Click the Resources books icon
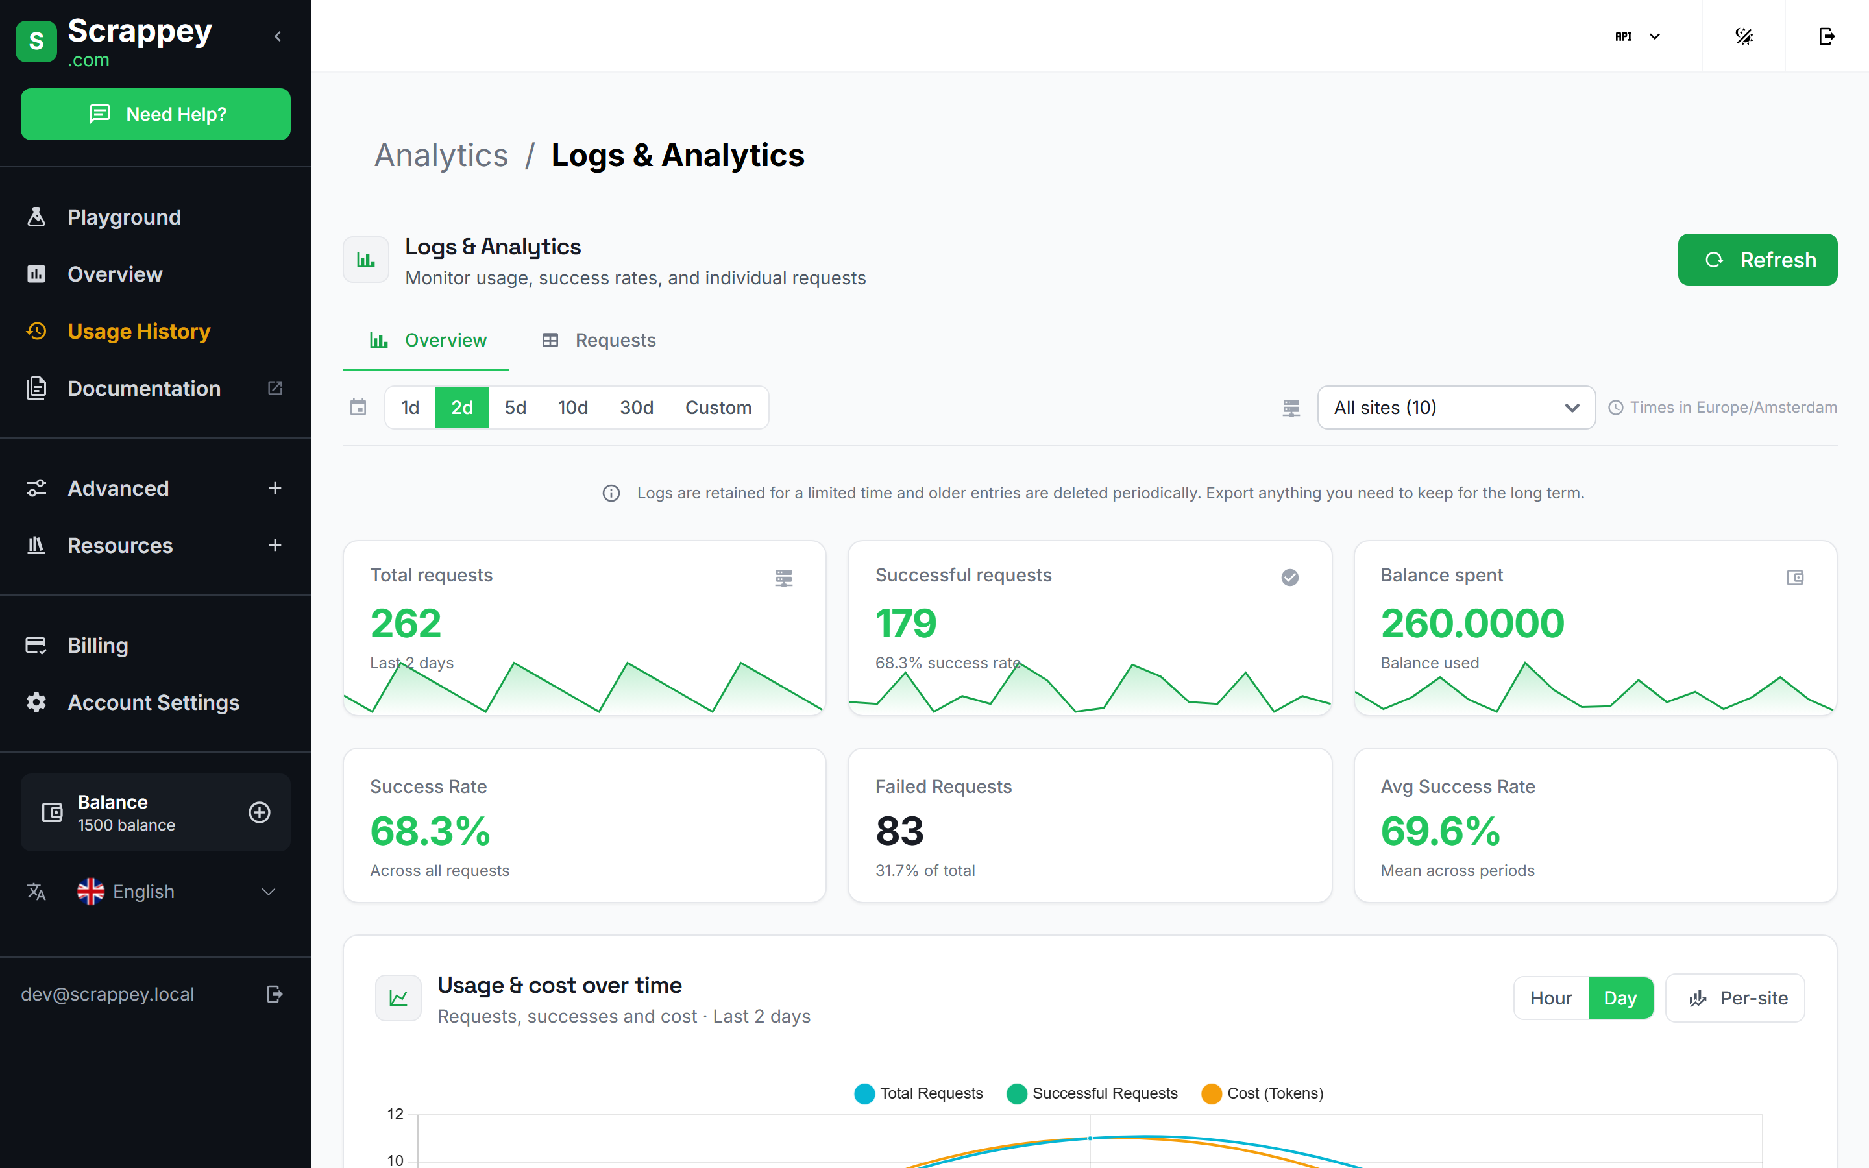 tap(36, 545)
